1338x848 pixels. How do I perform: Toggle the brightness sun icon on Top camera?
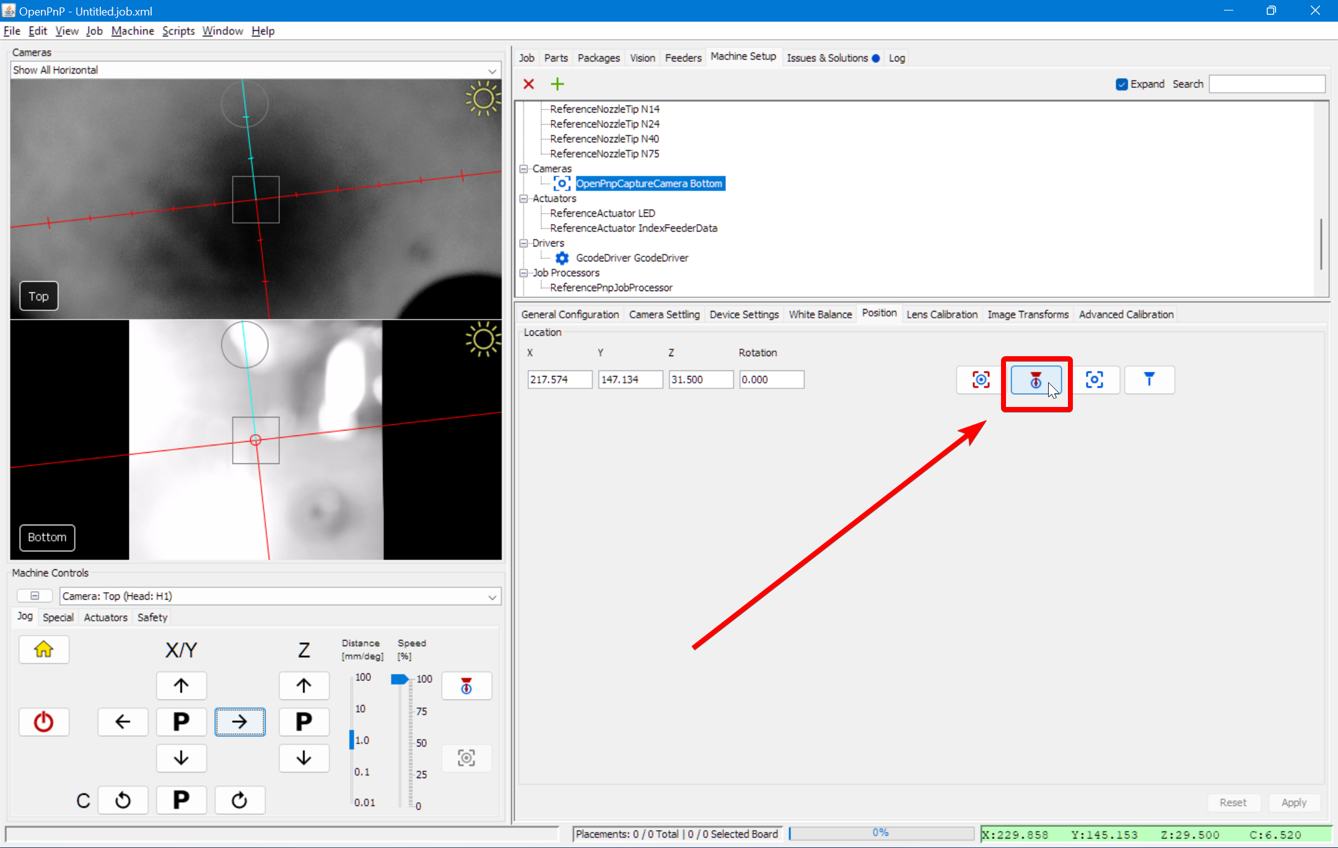point(484,99)
